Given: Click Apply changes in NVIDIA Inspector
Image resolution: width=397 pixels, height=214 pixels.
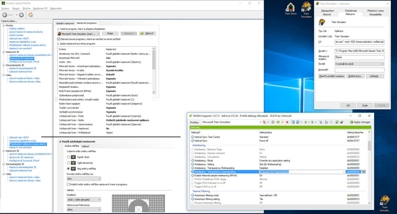Looking at the screenshot, I should click(360, 122).
